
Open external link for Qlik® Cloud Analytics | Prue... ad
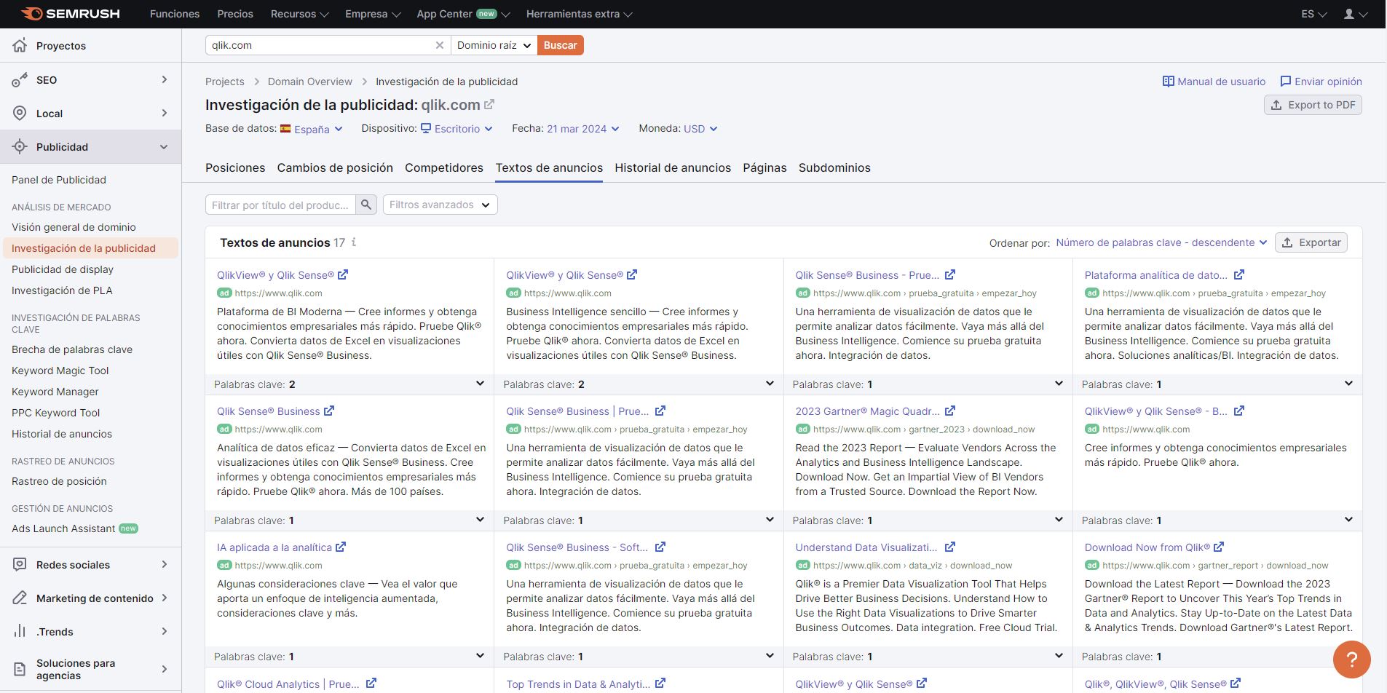coord(371,684)
